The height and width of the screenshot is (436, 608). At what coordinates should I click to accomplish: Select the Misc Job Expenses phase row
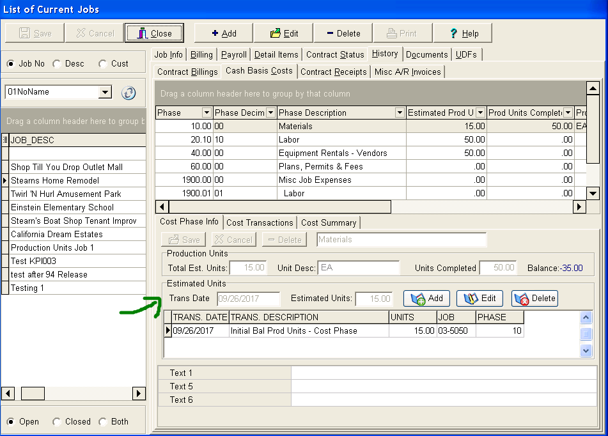pyautogui.click(x=371, y=180)
